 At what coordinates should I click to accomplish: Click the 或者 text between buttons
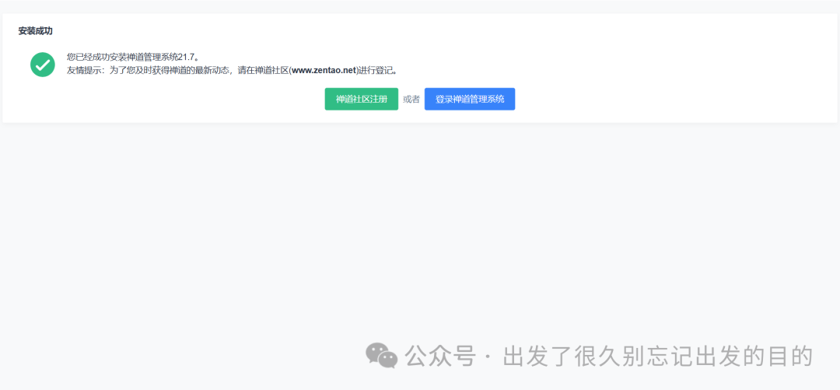click(x=411, y=99)
